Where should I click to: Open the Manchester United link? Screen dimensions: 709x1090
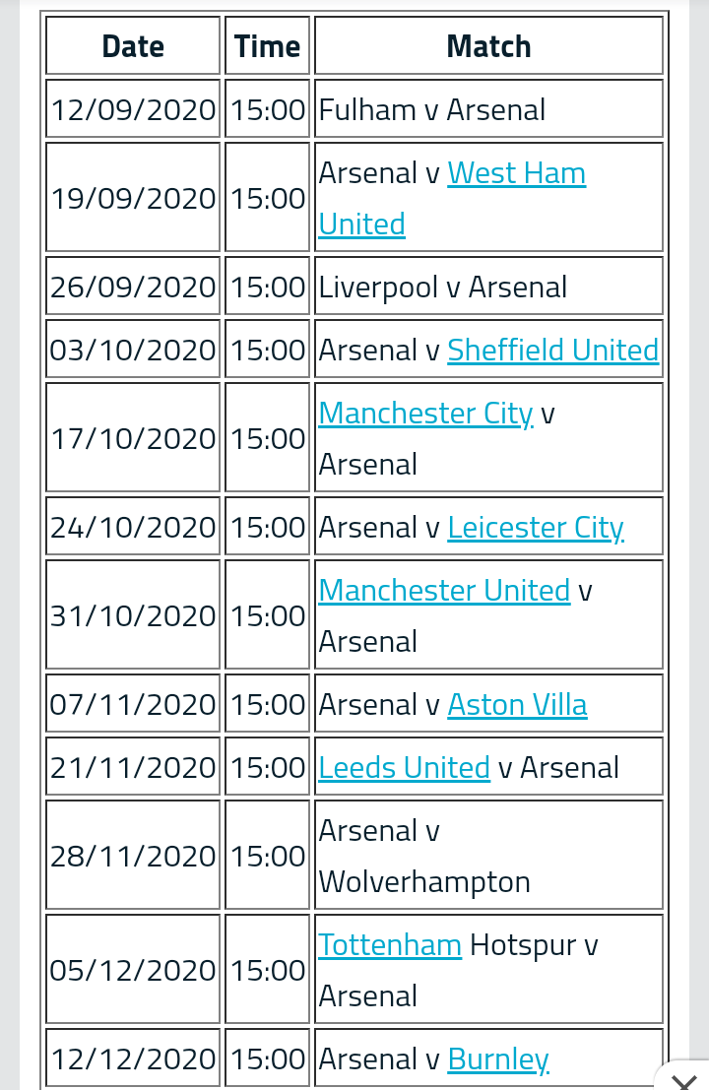444,591
